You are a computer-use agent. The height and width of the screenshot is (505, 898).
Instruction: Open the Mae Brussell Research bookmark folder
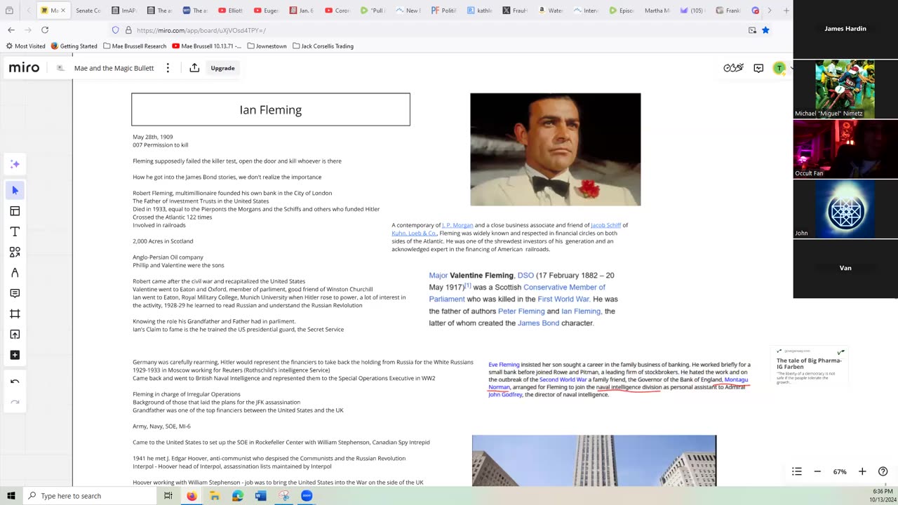(x=135, y=46)
